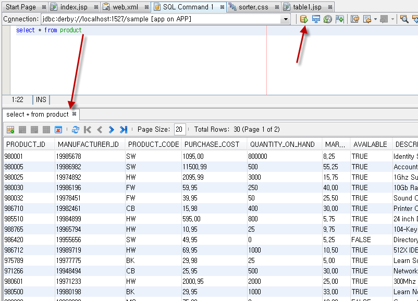Close the Start Page tab
This screenshot has width=418, height=301.
[44, 7]
